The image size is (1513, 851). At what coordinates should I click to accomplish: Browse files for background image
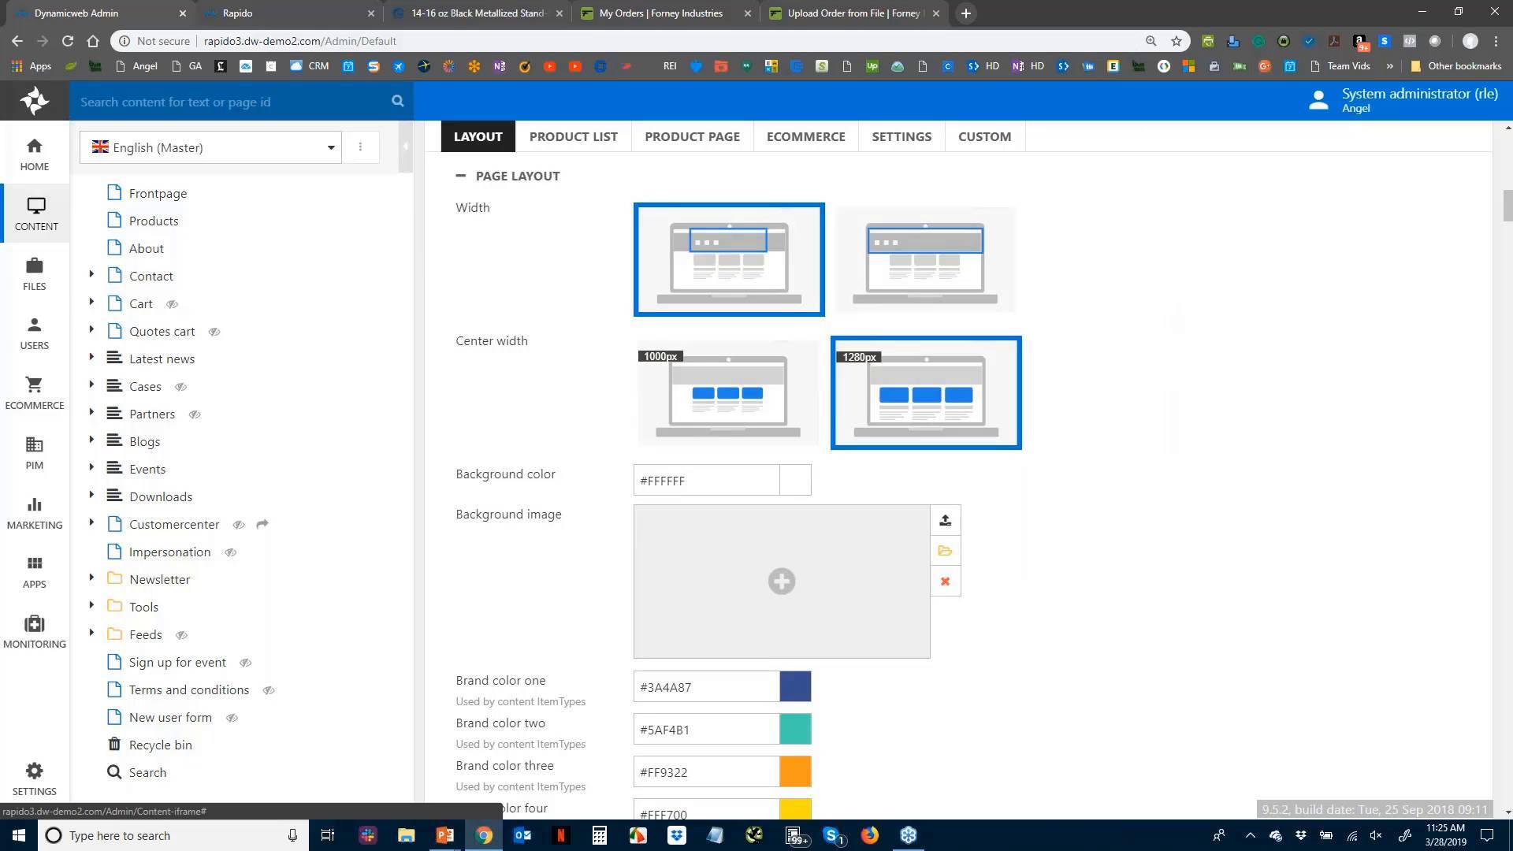(945, 551)
